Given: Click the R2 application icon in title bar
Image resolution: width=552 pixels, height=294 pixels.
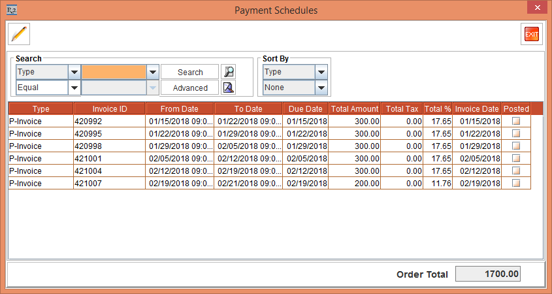Looking at the screenshot, I should tap(11, 9).
